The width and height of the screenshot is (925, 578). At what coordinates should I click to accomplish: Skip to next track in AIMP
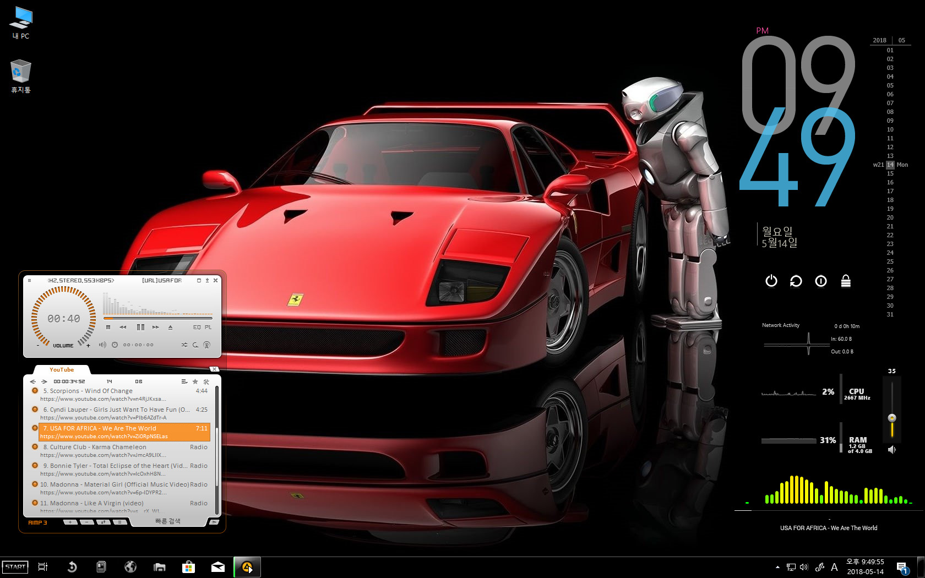point(156,327)
